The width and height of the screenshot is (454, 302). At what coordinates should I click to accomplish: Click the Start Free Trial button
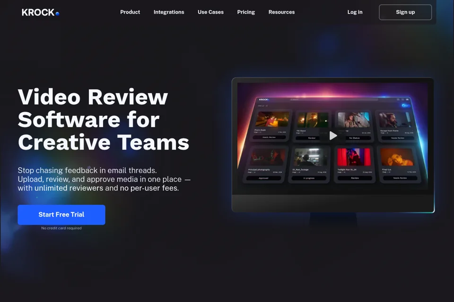61,215
